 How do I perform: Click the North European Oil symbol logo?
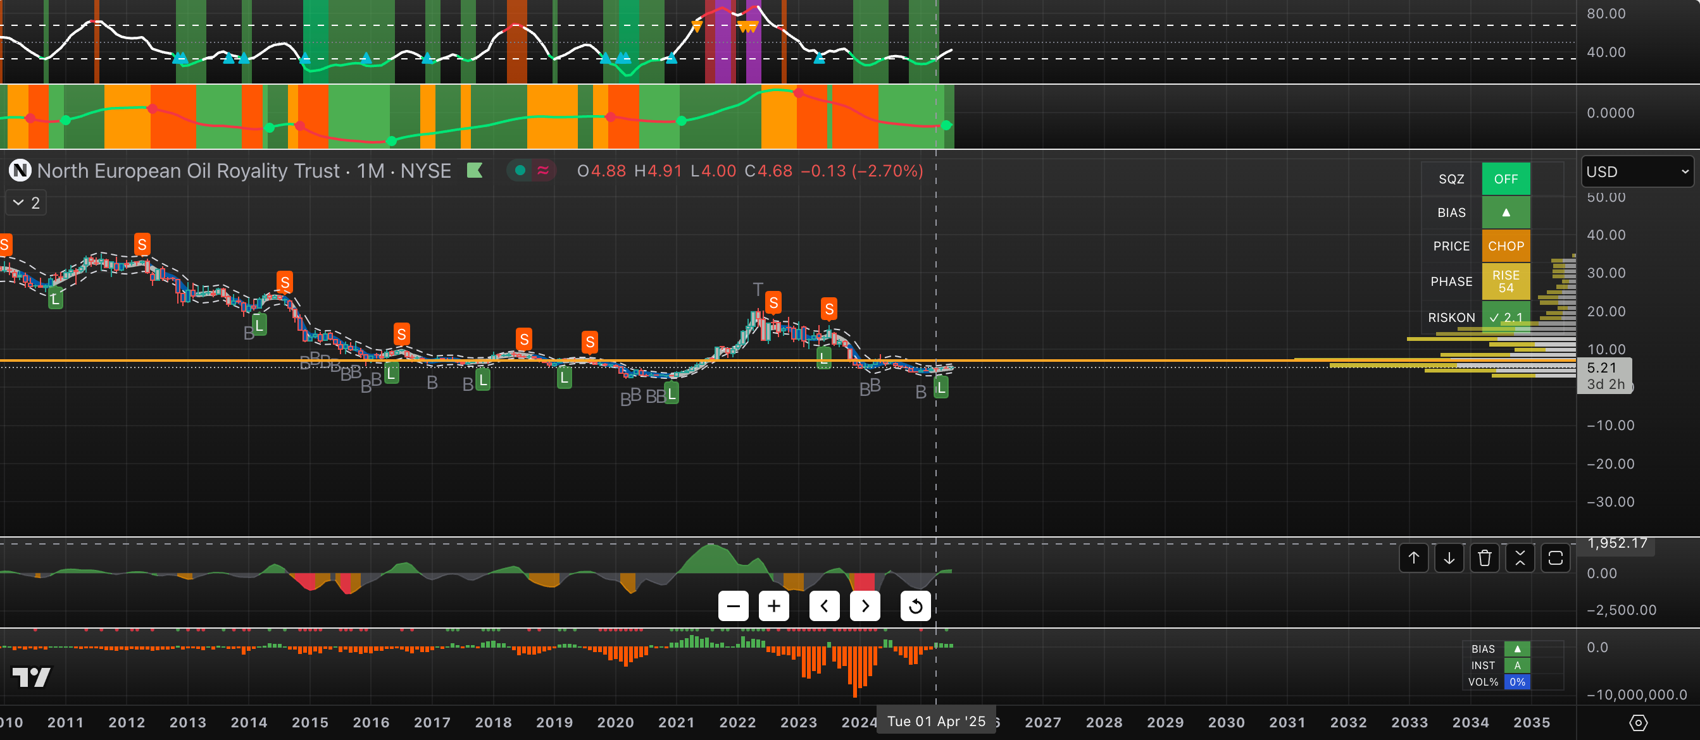pos(20,171)
